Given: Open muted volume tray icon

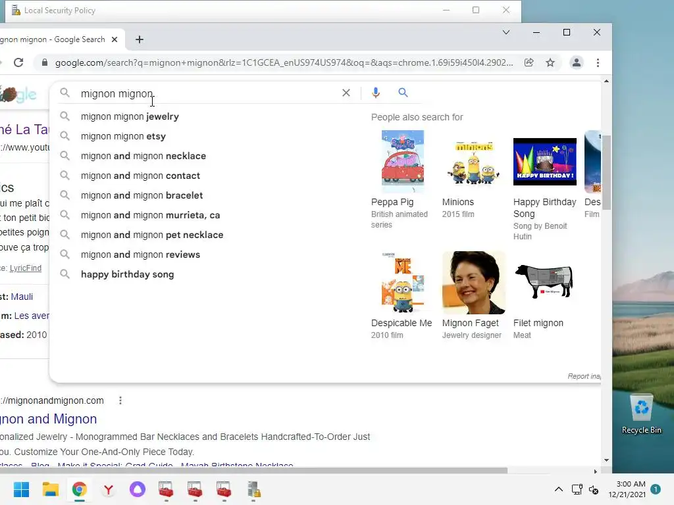Looking at the screenshot, I should click(594, 489).
